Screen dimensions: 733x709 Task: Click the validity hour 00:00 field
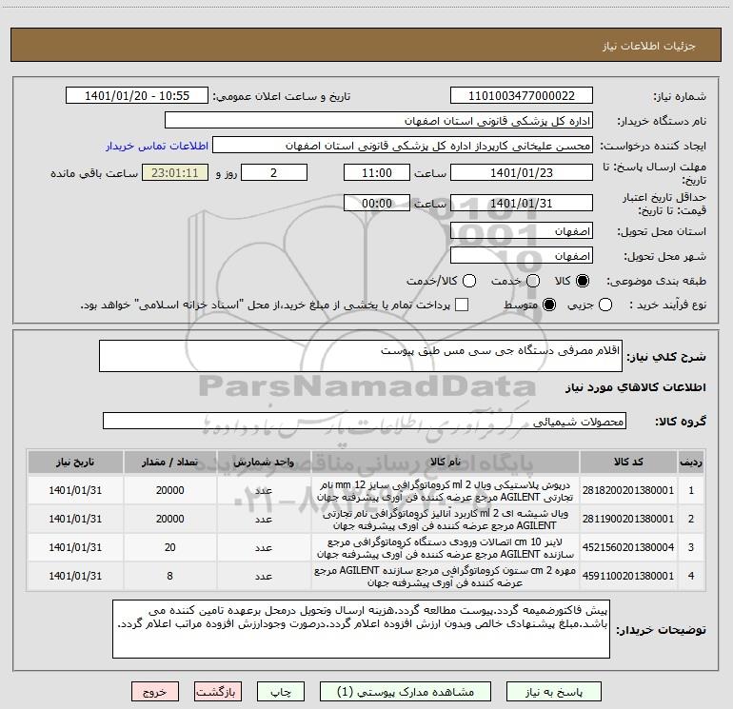pos(377,203)
